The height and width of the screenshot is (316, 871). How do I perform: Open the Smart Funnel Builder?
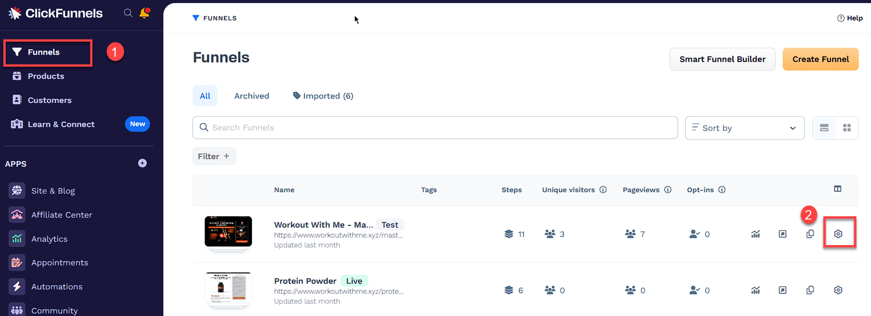coord(722,59)
